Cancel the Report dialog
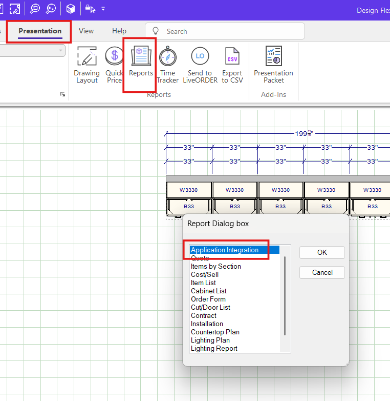390x401 pixels. [x=322, y=273]
